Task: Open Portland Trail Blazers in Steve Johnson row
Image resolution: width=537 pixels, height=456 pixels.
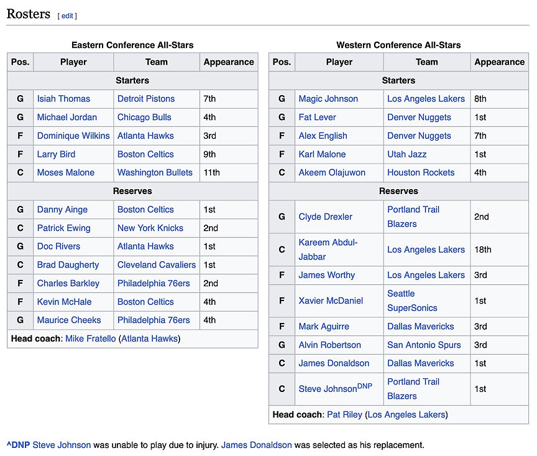Action: pyautogui.click(x=413, y=389)
